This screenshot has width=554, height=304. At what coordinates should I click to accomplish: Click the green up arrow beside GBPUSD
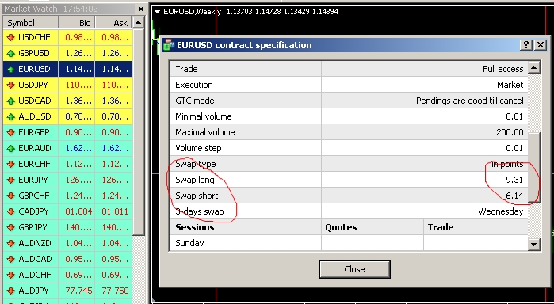[10, 53]
